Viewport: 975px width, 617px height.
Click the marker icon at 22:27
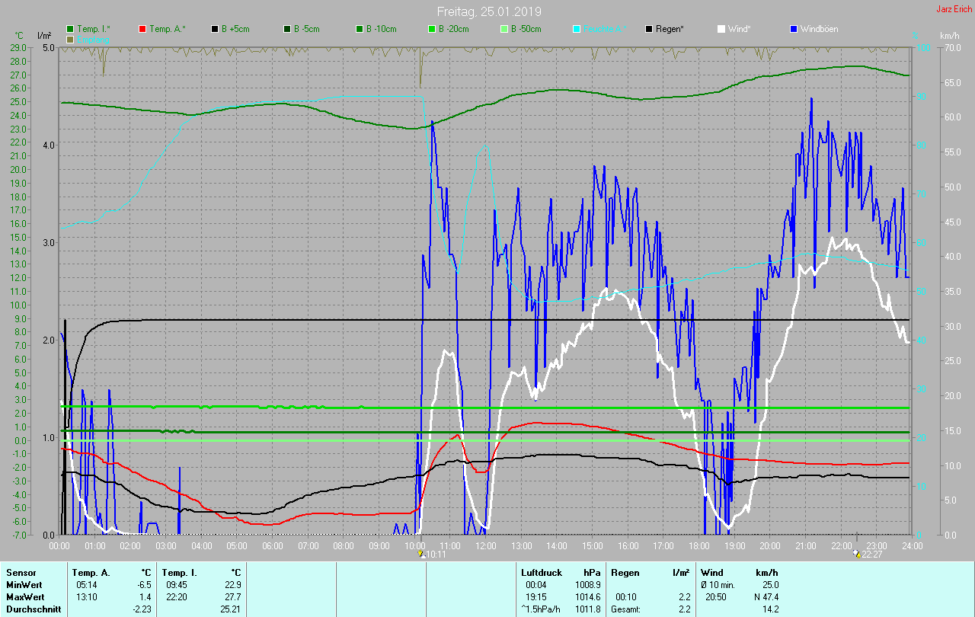(x=857, y=555)
